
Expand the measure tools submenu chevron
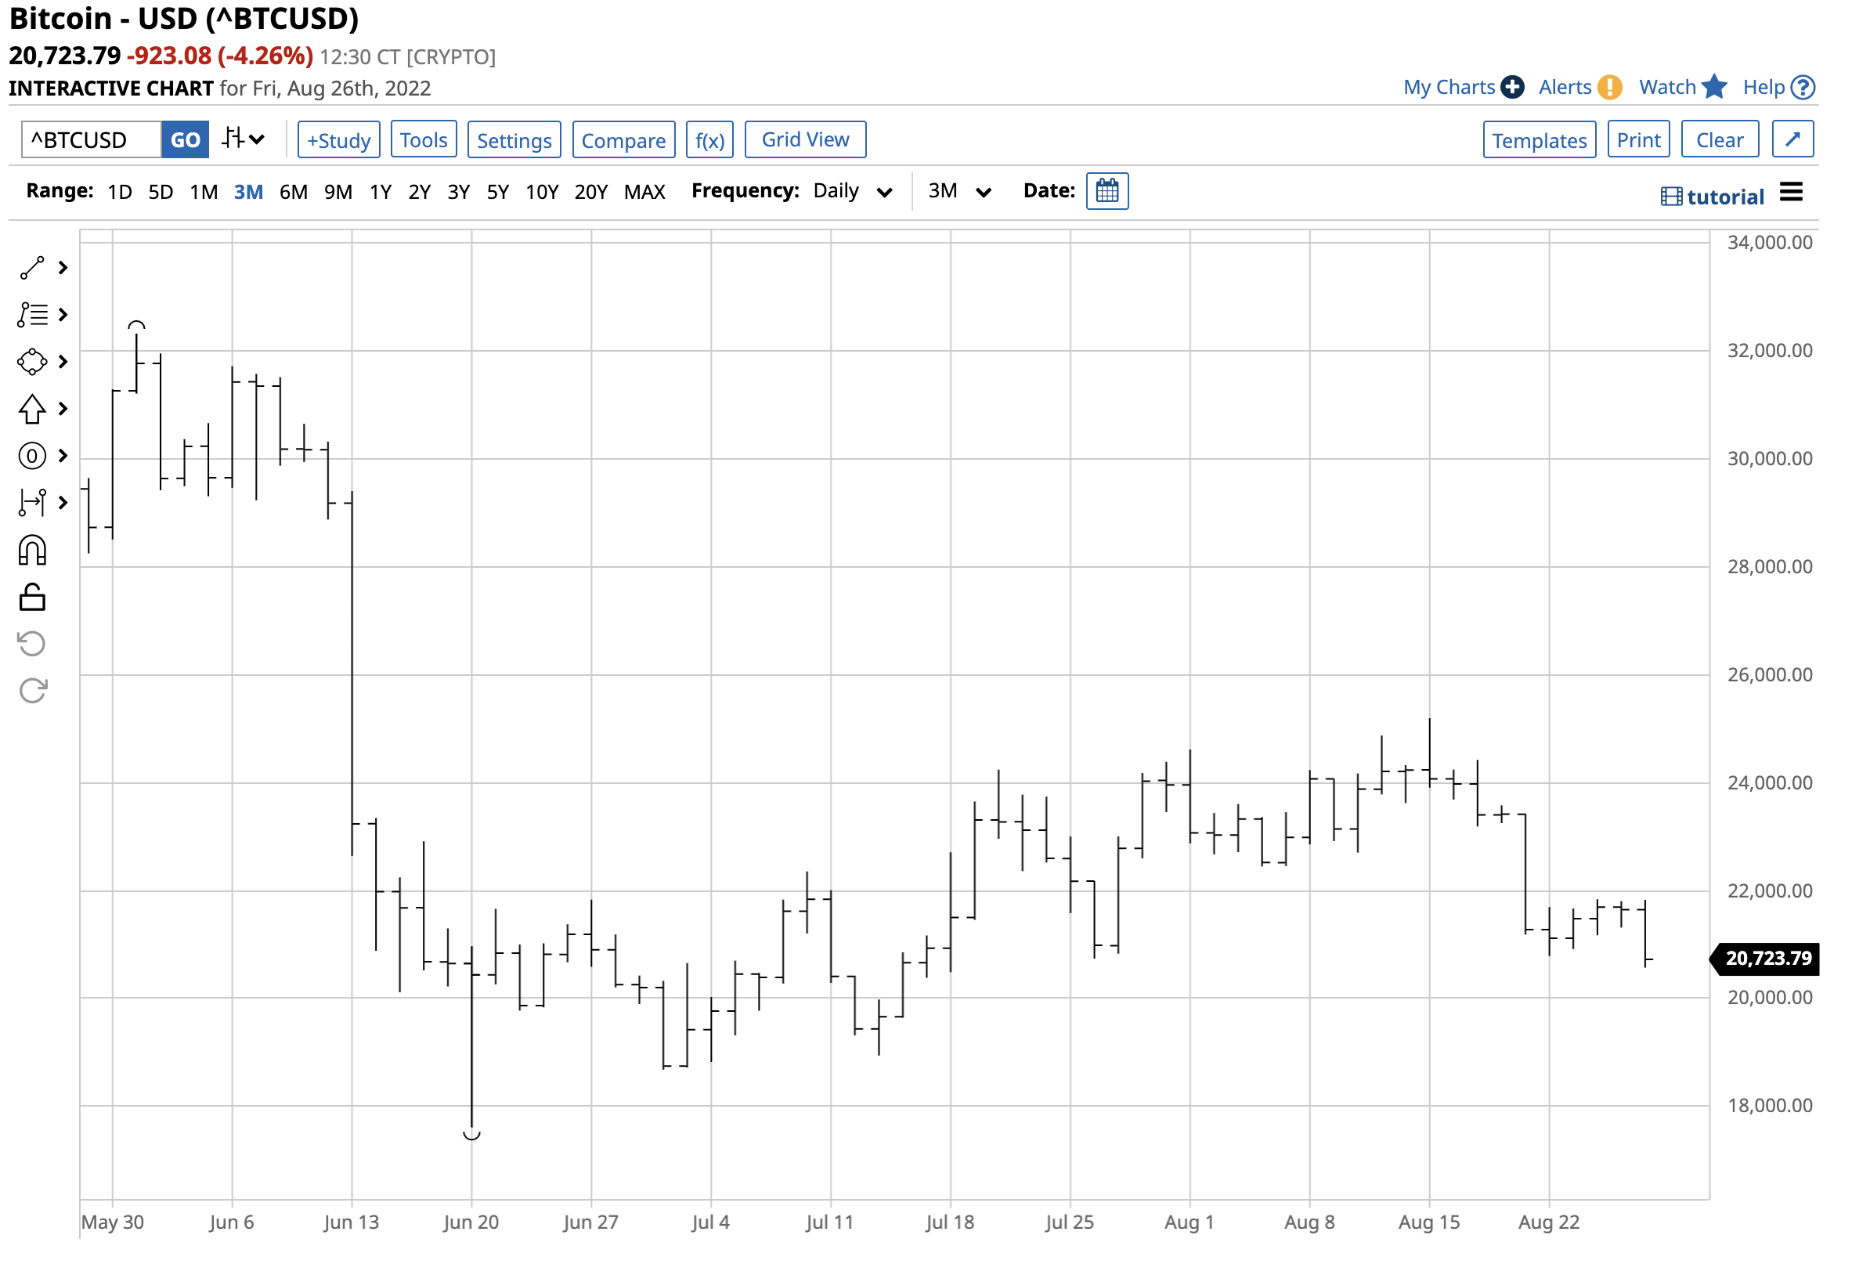click(x=63, y=504)
